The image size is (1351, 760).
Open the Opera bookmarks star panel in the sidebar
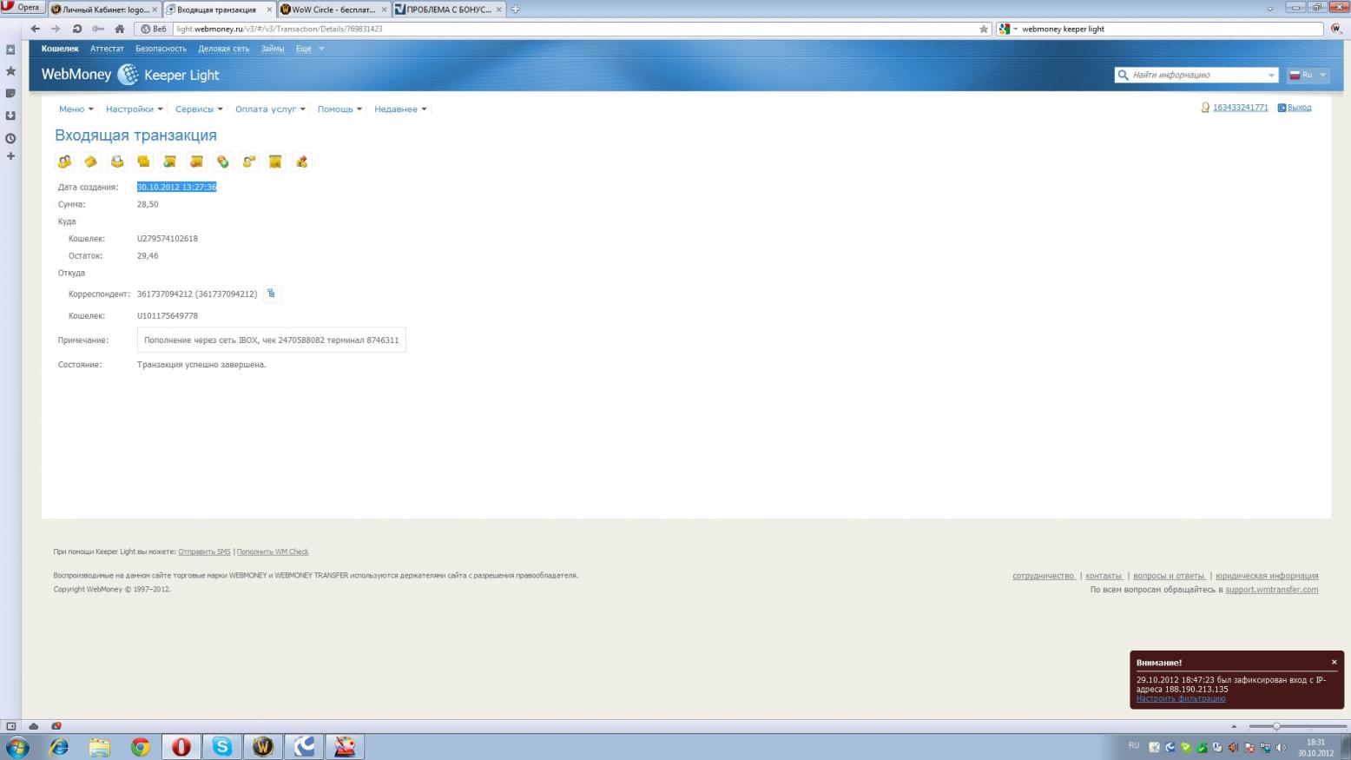click(10, 71)
